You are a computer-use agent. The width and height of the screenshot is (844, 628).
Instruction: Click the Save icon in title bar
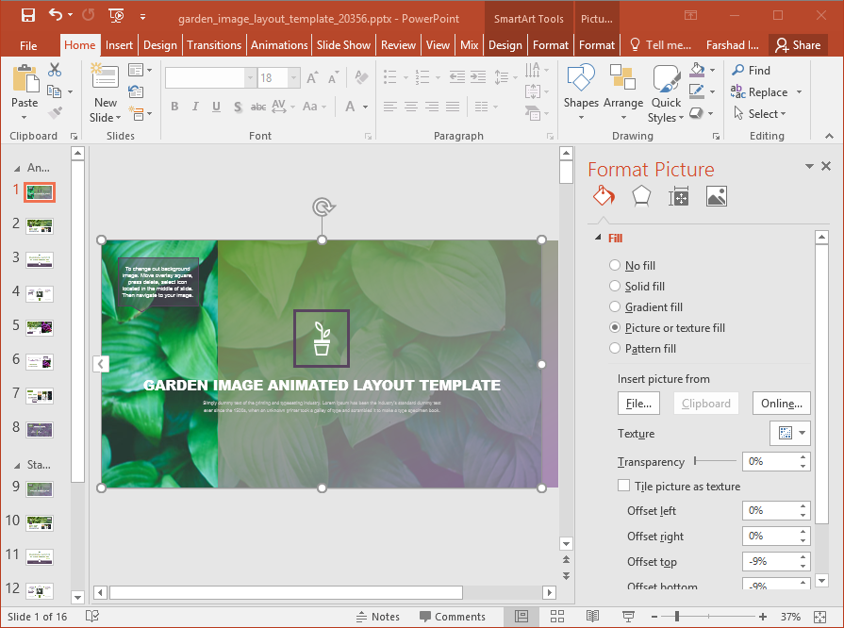coord(27,15)
